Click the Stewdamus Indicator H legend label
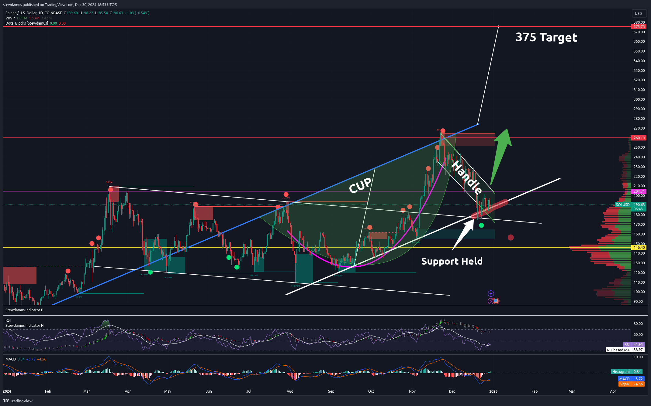Screen dimensions: 651x406 [24, 326]
